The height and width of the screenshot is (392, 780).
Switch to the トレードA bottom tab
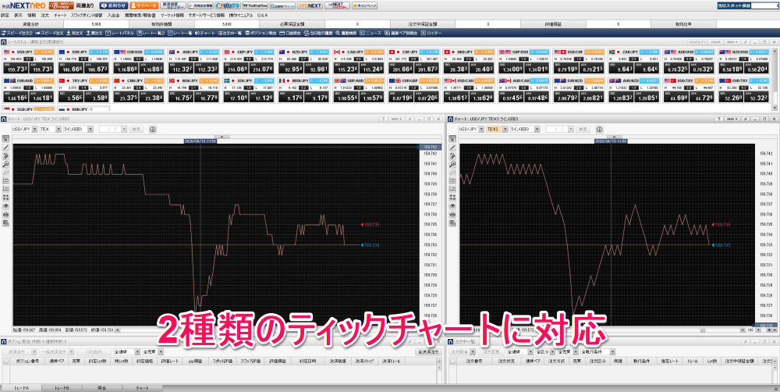click(x=21, y=387)
